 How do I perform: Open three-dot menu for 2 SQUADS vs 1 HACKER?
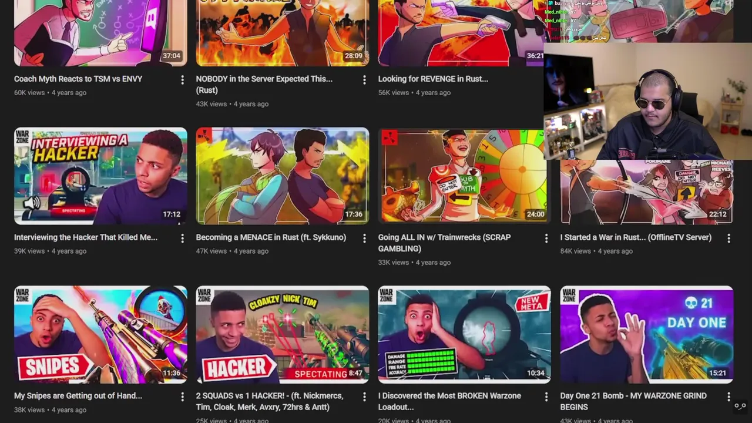coord(364,397)
